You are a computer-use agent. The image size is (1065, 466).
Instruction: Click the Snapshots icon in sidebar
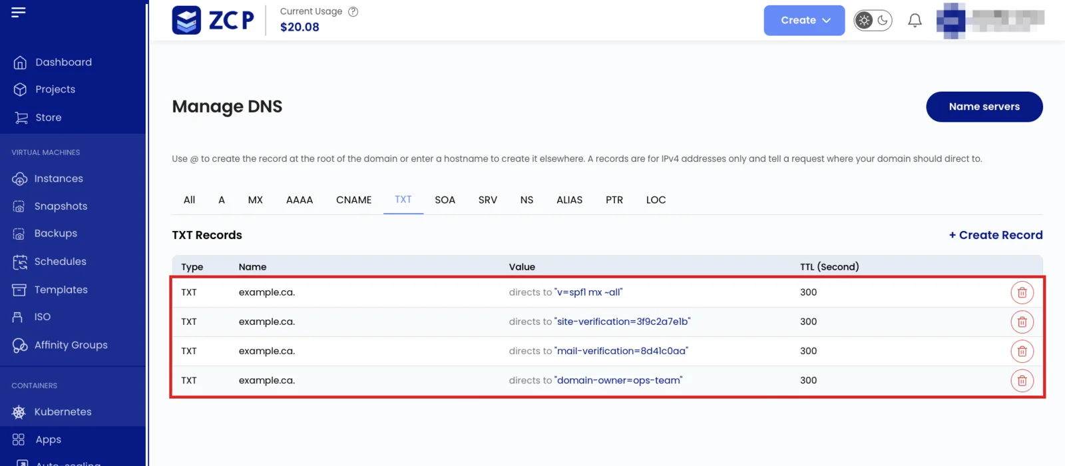pos(19,206)
